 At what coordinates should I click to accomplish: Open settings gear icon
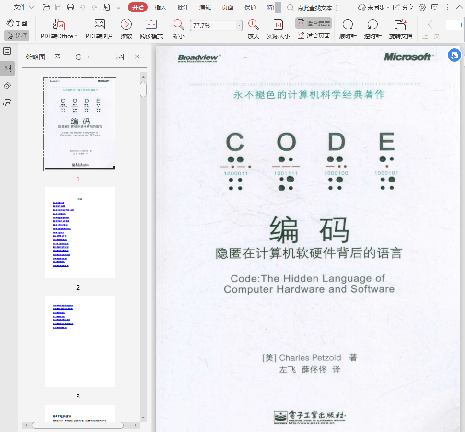coord(422,7)
